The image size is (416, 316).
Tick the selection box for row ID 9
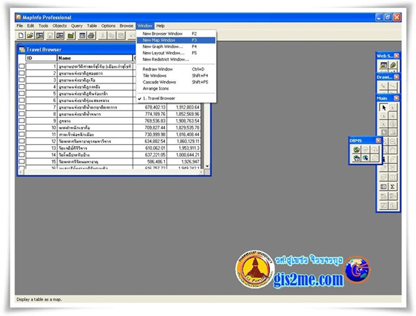click(x=22, y=120)
